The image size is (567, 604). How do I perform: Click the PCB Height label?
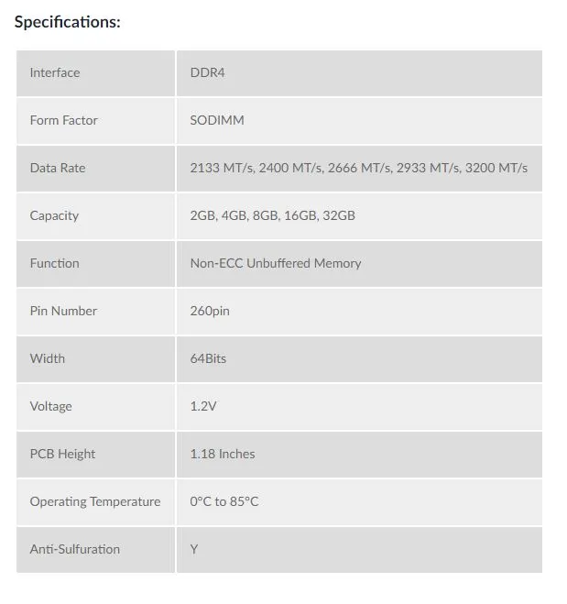62,454
